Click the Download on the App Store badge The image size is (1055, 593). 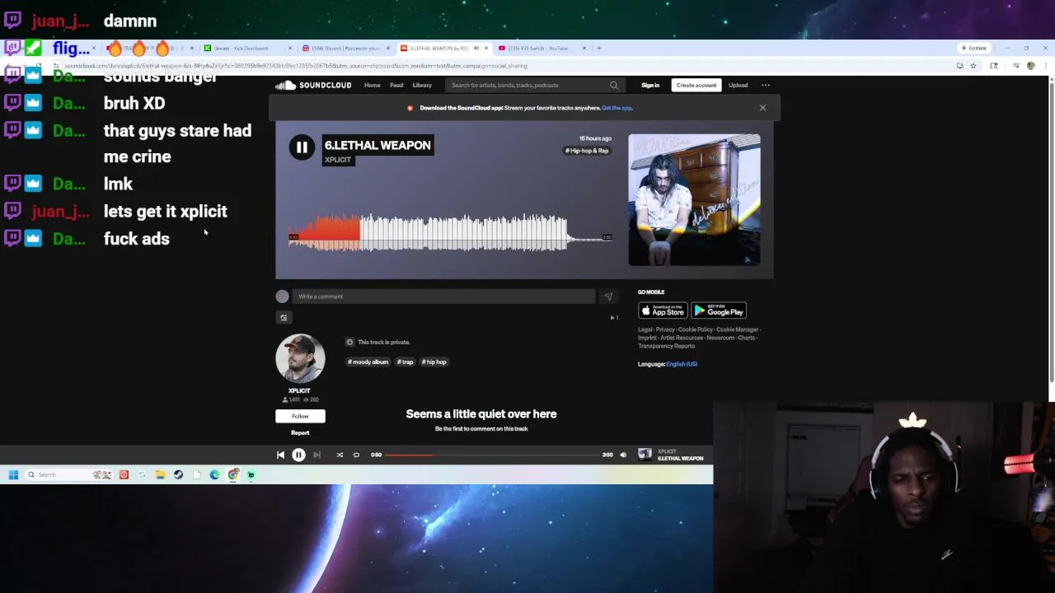[663, 311]
